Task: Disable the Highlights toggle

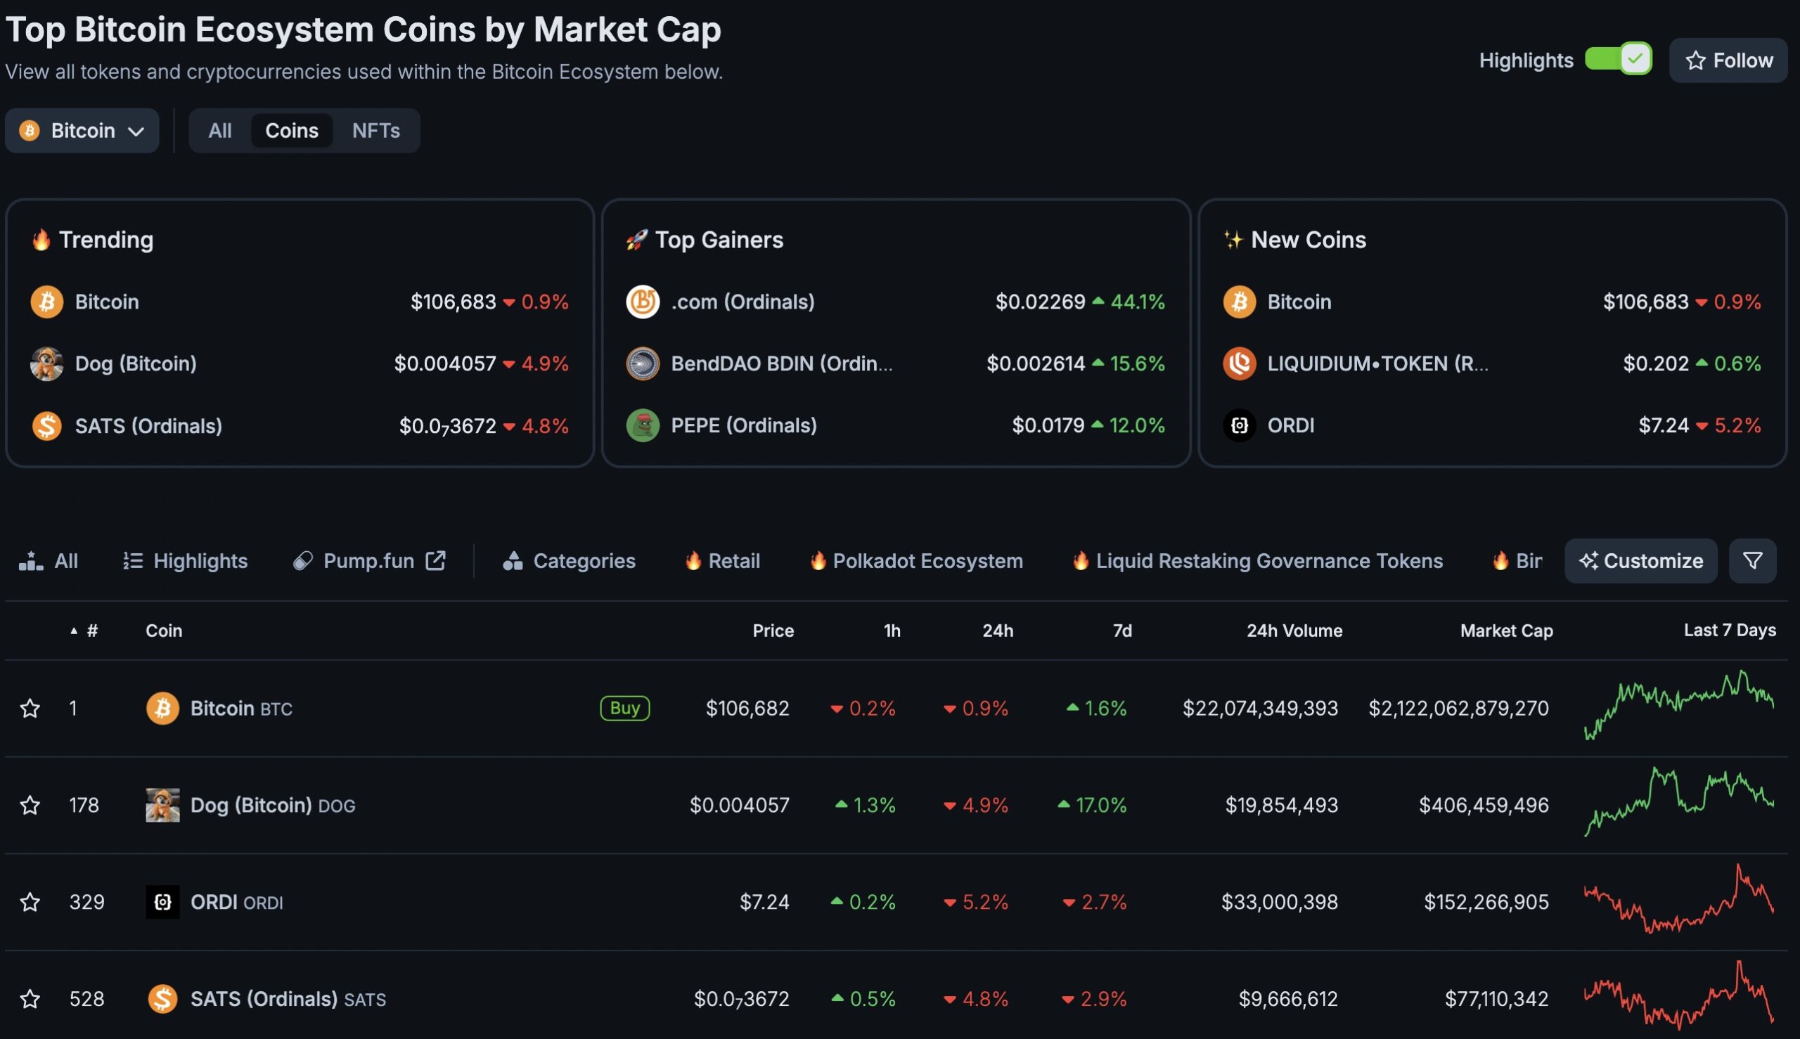Action: pos(1617,60)
